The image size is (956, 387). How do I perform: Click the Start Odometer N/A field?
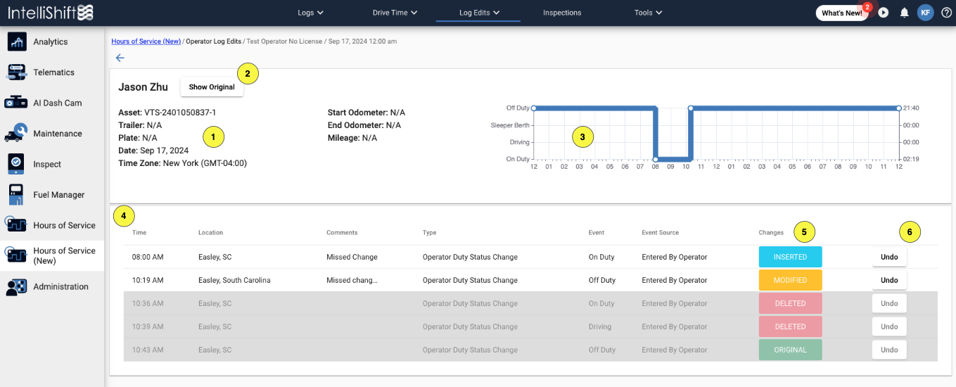tap(367, 113)
